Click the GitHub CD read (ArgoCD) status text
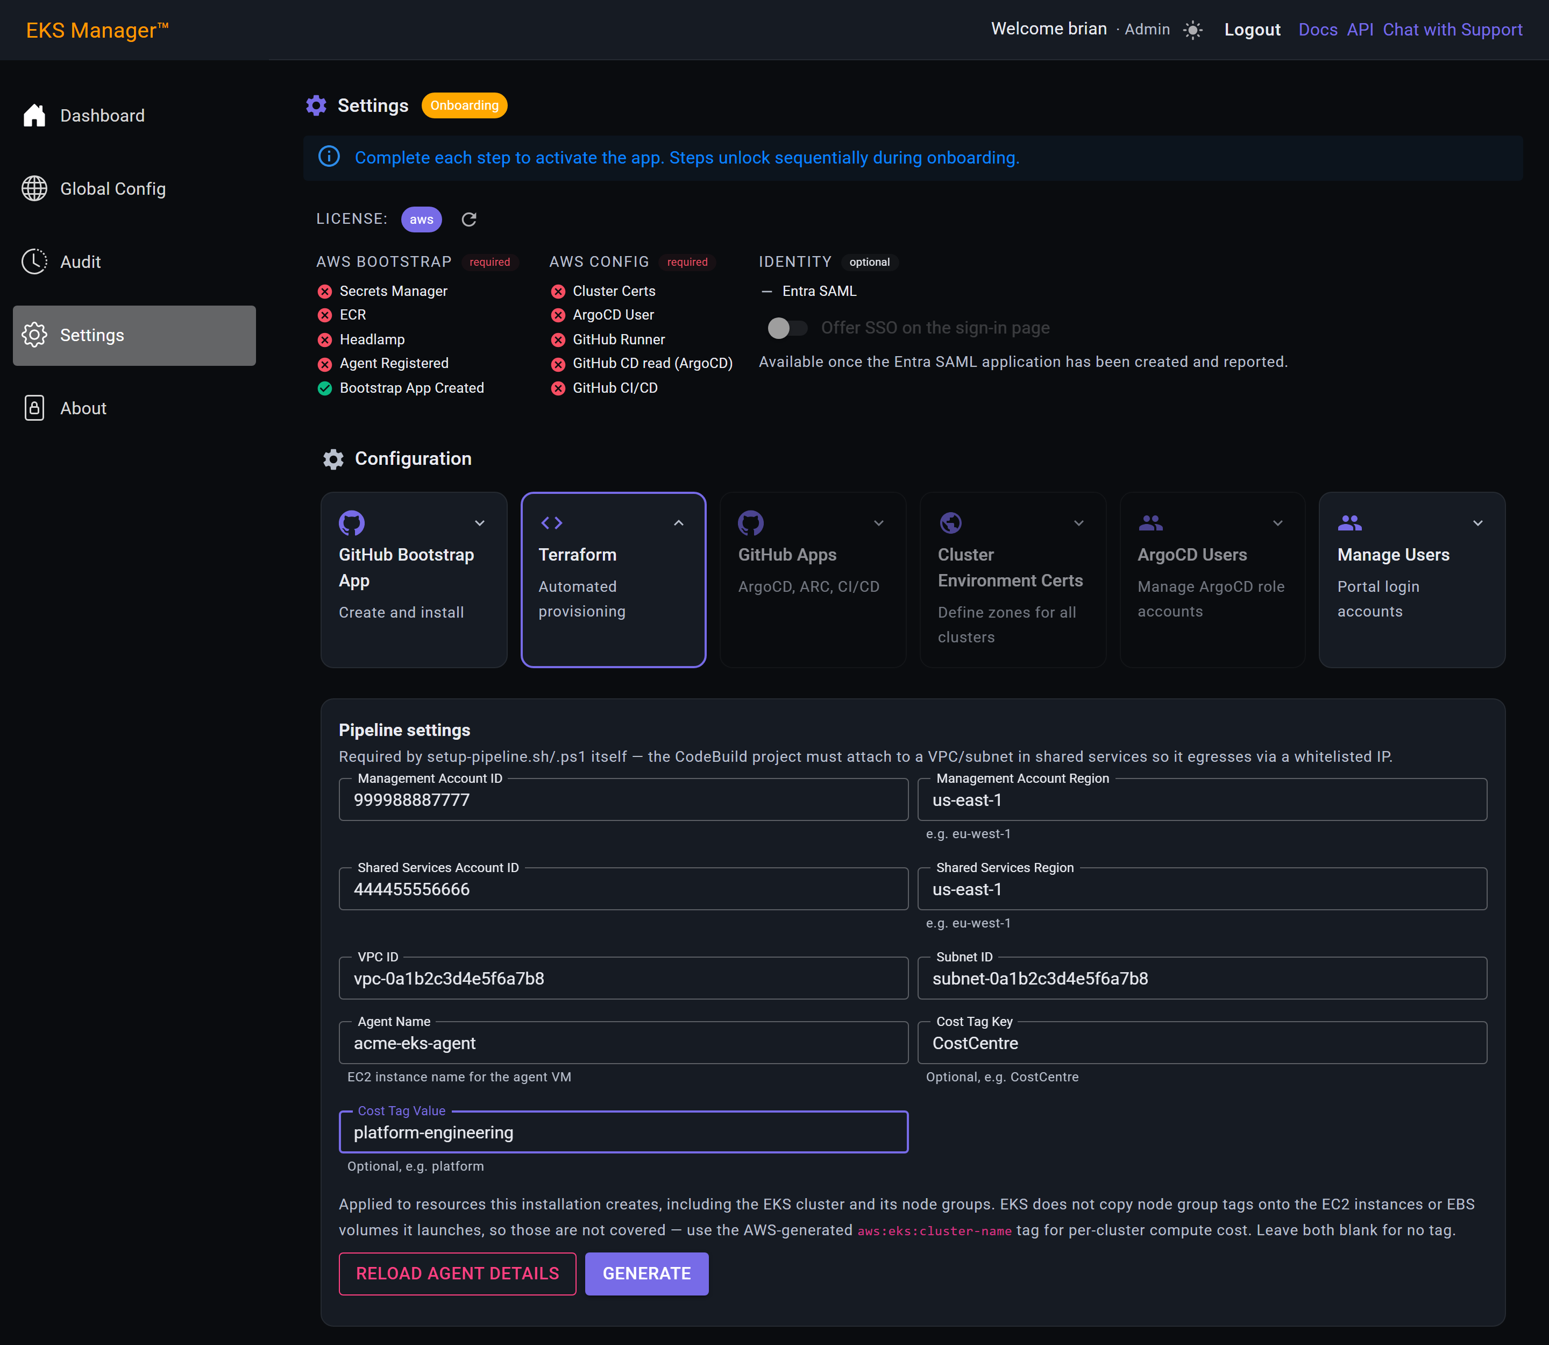Image resolution: width=1549 pixels, height=1345 pixels. pyautogui.click(x=652, y=363)
